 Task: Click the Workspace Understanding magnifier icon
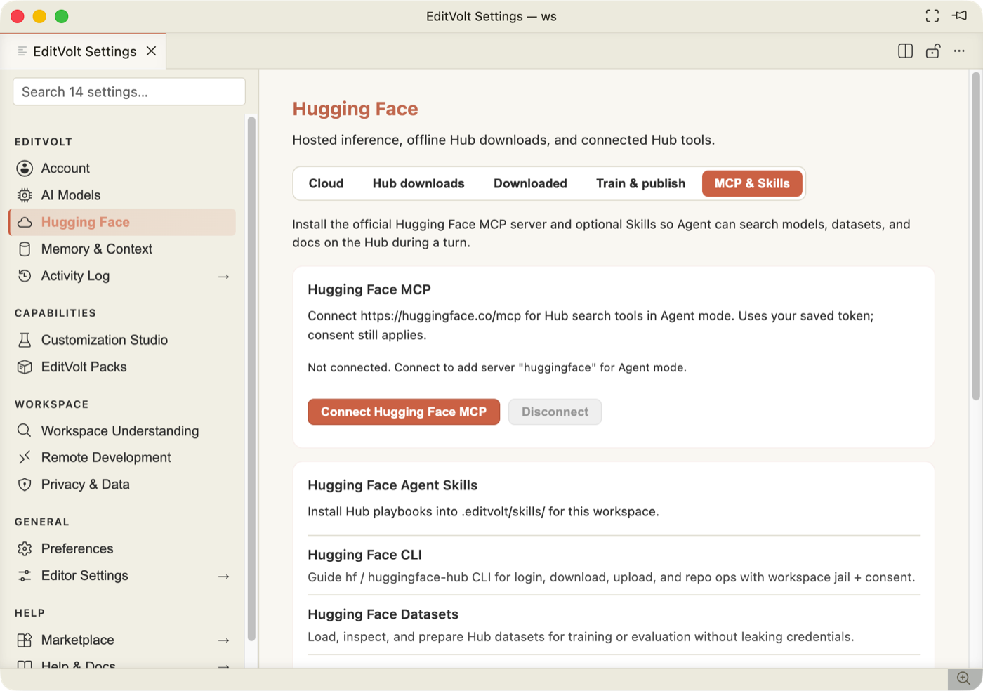point(25,430)
